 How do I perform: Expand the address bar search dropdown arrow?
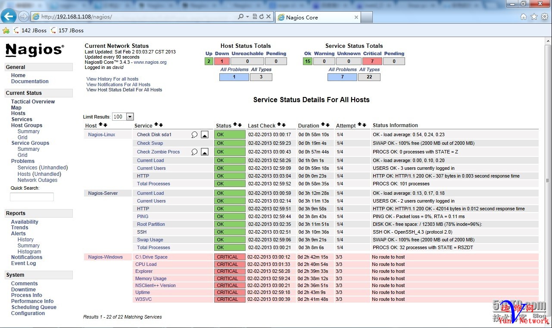click(247, 17)
